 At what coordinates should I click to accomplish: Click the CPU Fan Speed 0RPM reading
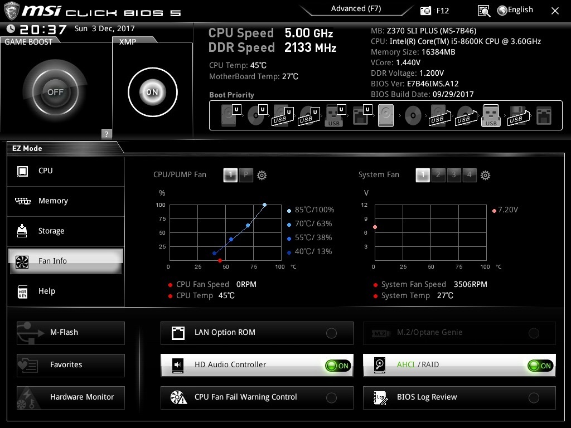click(246, 284)
